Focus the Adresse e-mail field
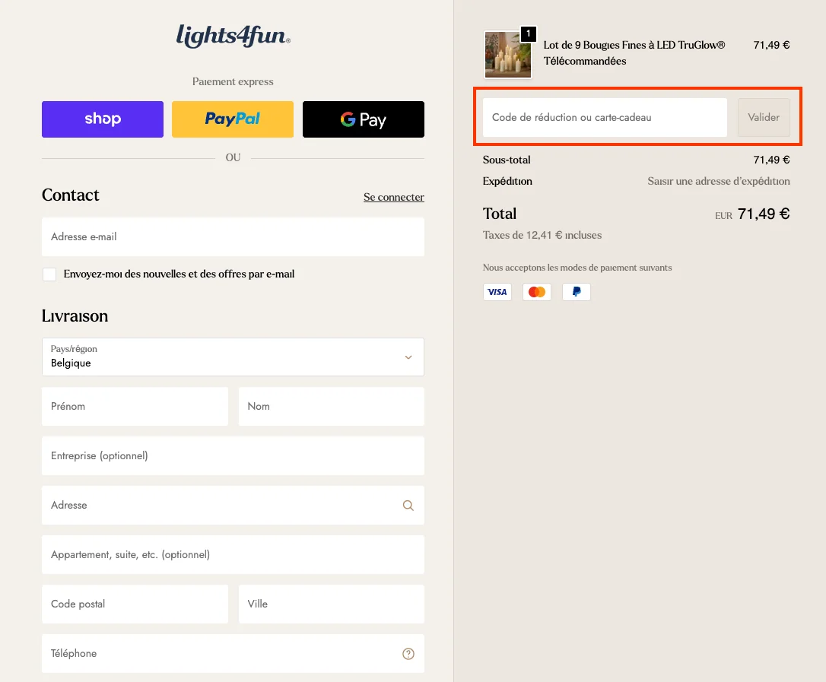The height and width of the screenshot is (682, 826). coord(232,236)
